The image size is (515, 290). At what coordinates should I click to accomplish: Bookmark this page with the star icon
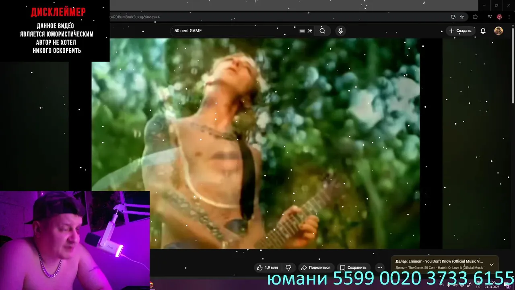point(462,17)
